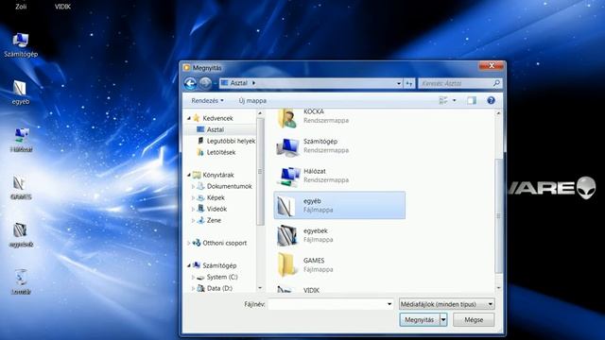Open the address bar history dropdown

[x=399, y=83]
